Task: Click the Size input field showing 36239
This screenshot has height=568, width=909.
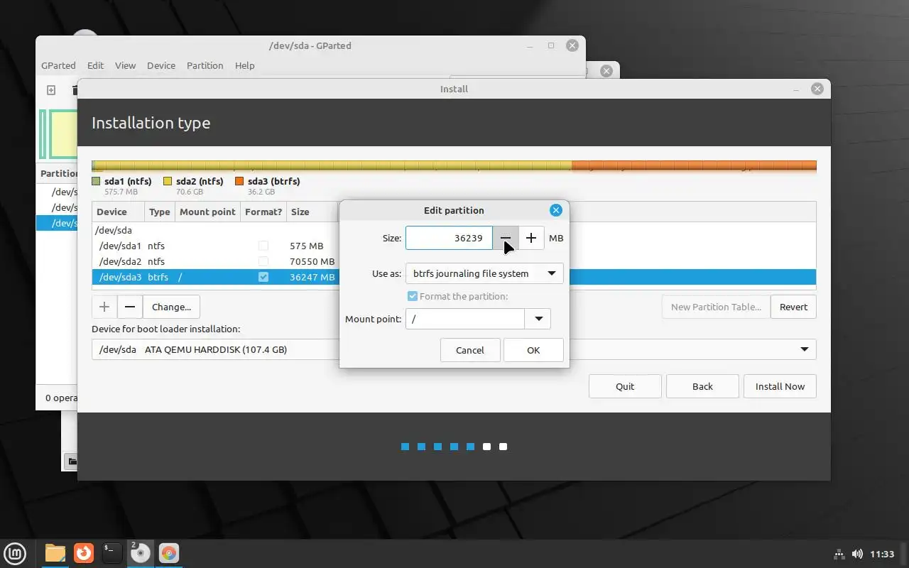Action: 449,238
